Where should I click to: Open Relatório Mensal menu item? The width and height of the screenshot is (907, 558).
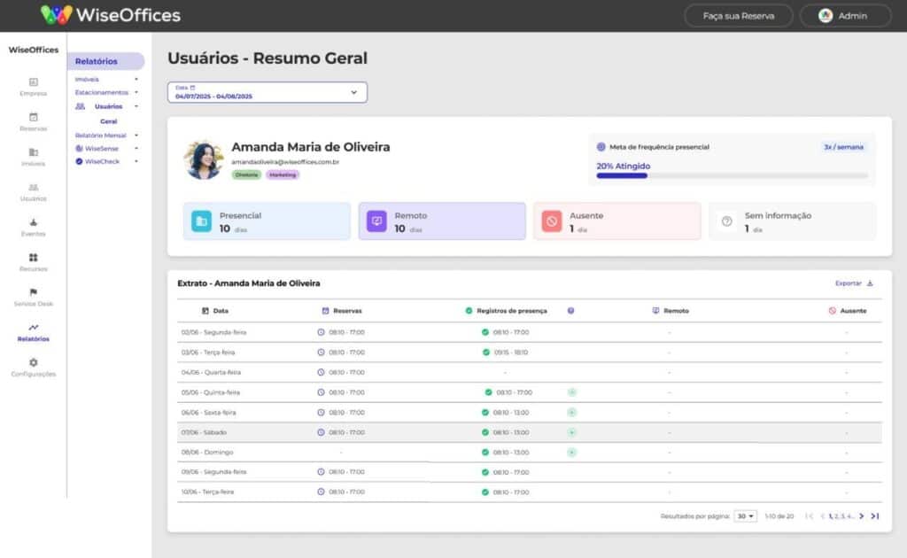(x=101, y=136)
